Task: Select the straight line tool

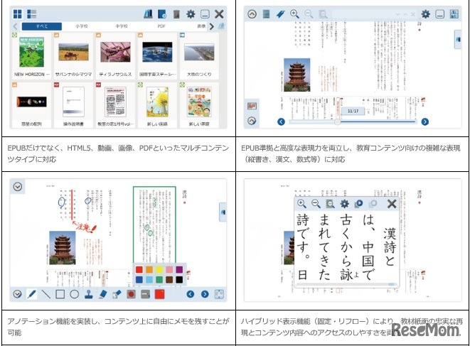Action: [46, 294]
